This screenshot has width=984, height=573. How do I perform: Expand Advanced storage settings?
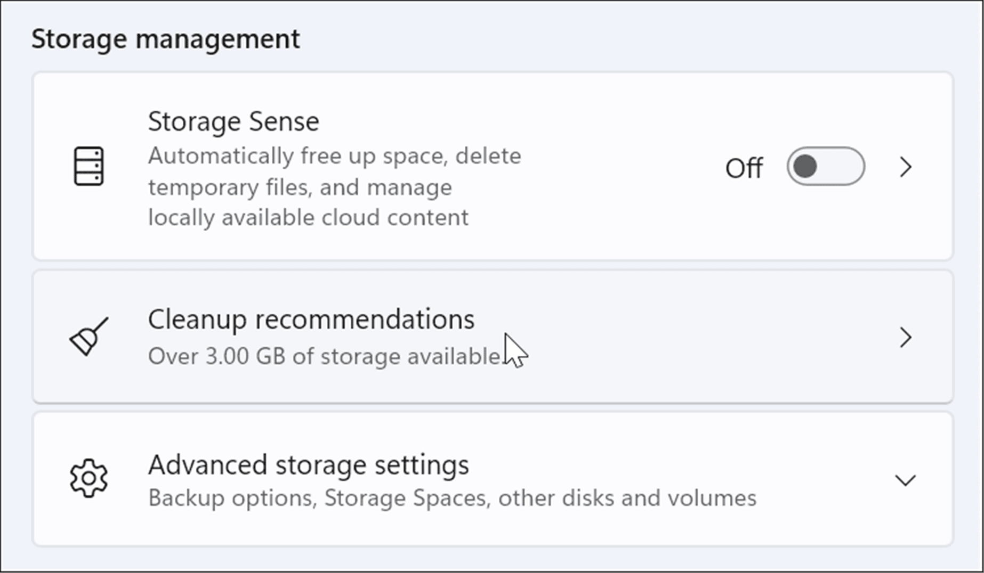tap(906, 480)
